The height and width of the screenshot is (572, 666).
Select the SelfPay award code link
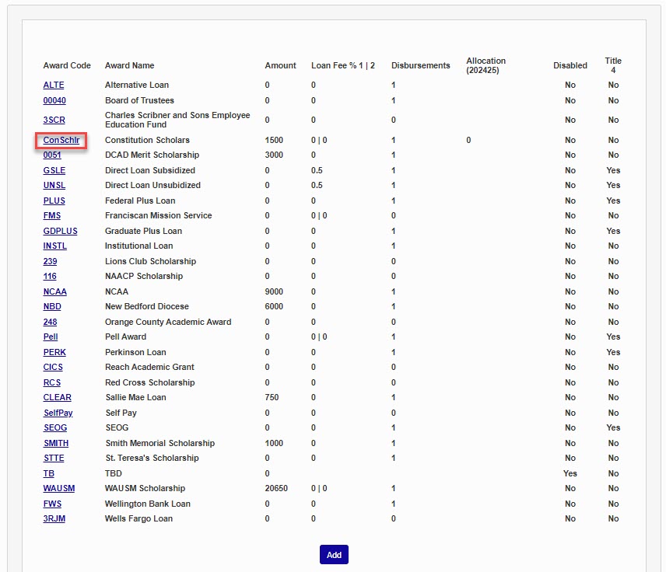pos(58,413)
